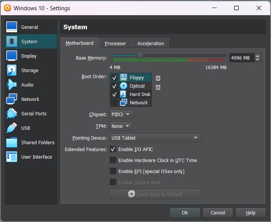Open the General settings monitor icon
The height and width of the screenshot is (222, 271).
pyautogui.click(x=12, y=27)
